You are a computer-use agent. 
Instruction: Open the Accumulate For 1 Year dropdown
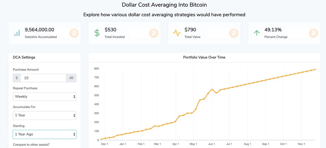(x=45, y=115)
